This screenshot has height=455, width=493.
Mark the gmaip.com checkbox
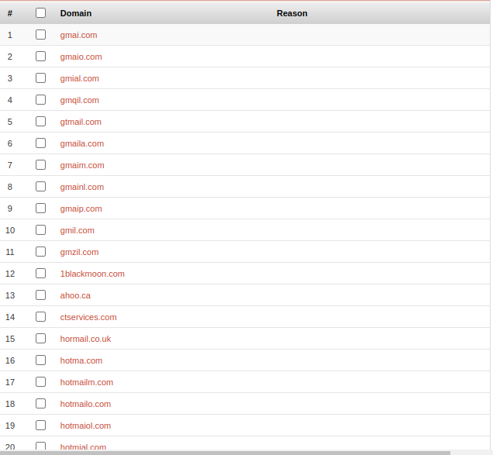[40, 209]
